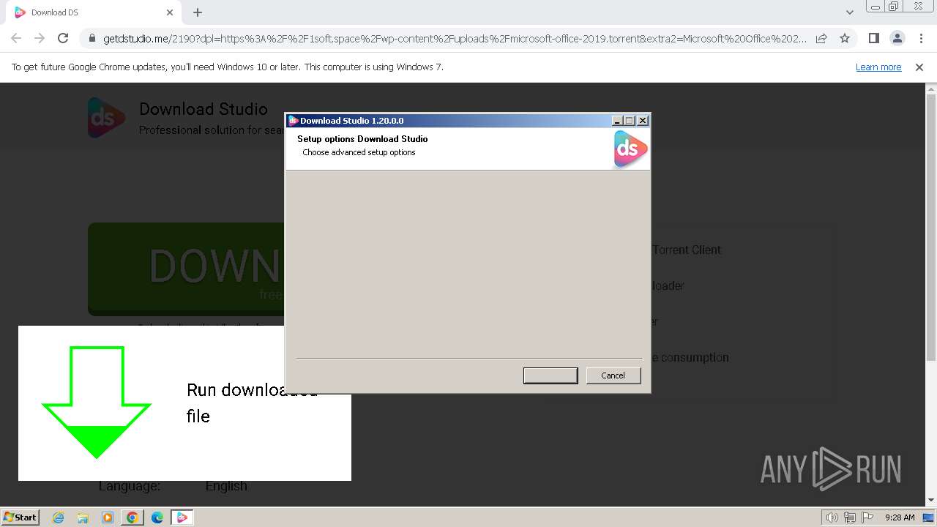
Task: Click the clock showing 9:28 AM
Action: (900, 517)
